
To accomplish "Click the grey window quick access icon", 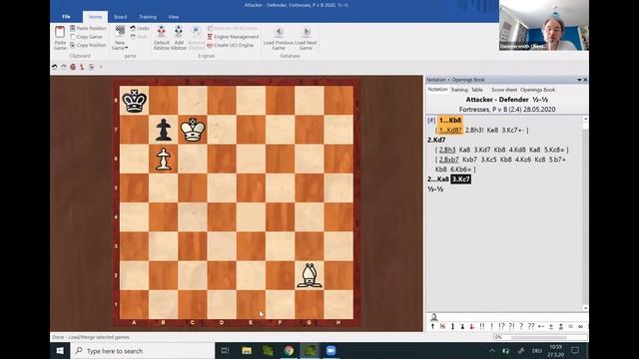I will click(x=91, y=67).
